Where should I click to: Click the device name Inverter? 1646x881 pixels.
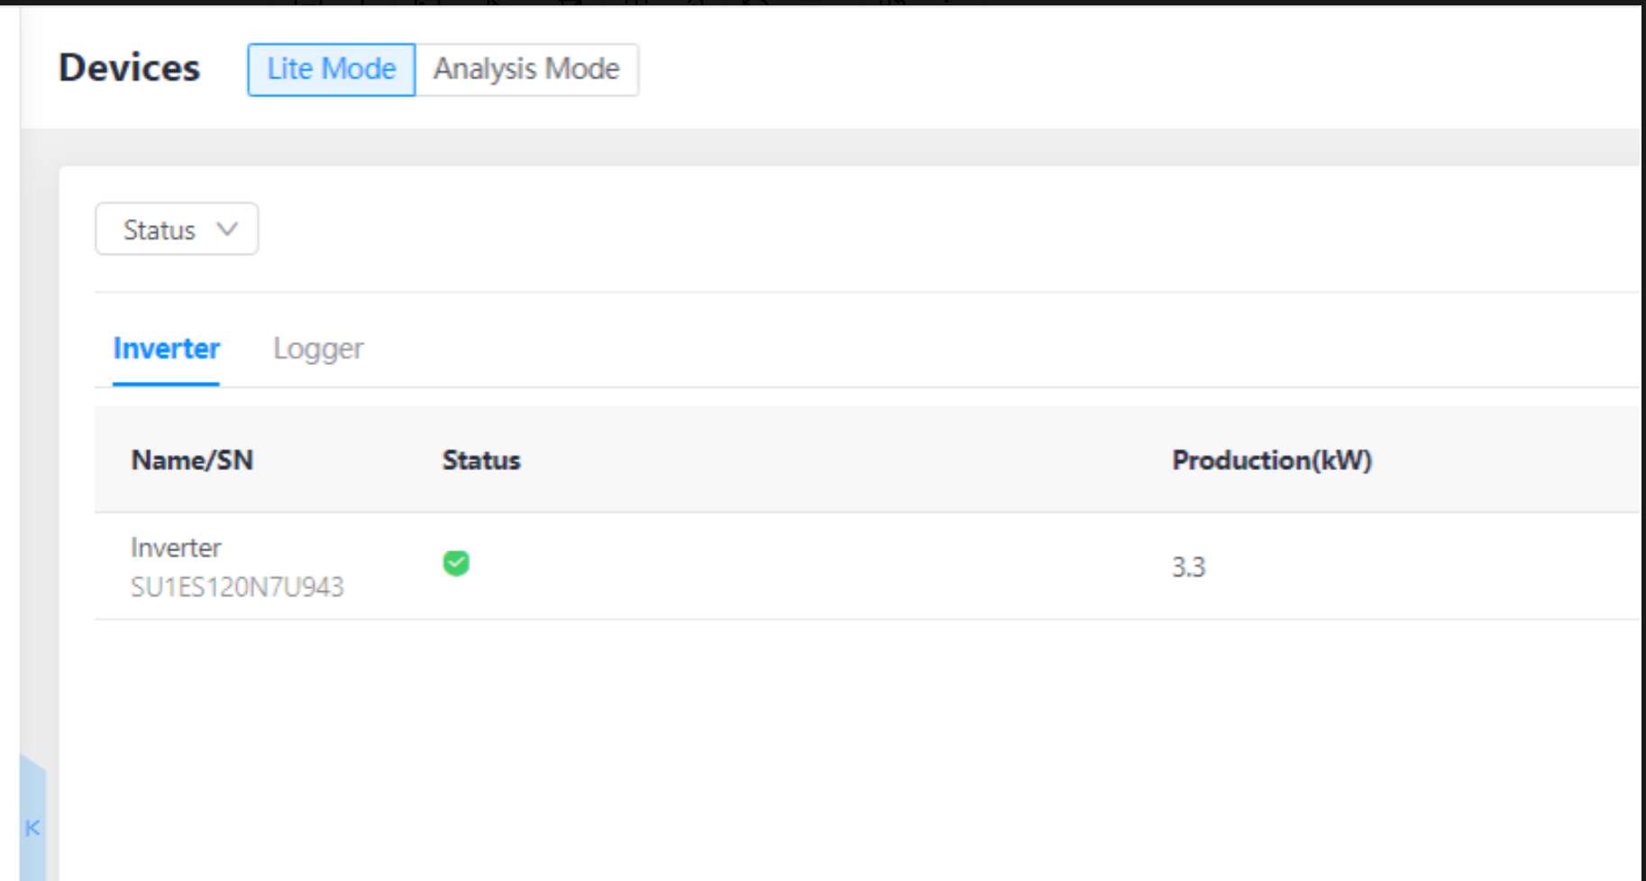(176, 547)
